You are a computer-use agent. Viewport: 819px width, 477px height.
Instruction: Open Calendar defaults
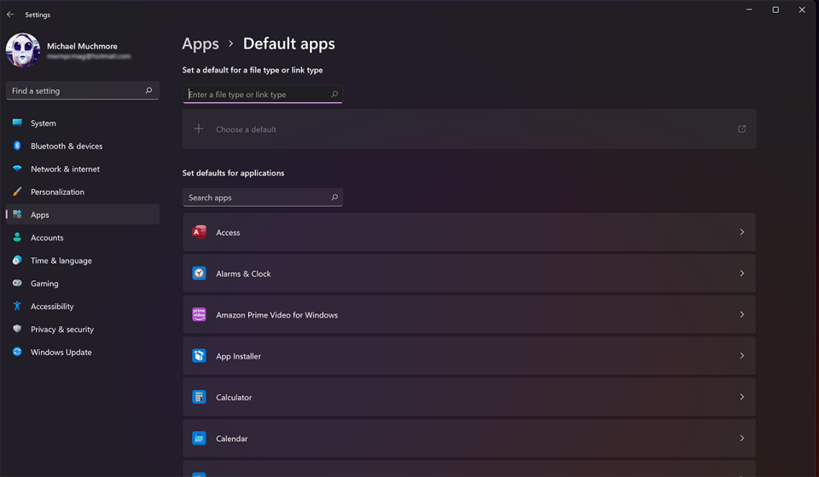[x=469, y=438]
